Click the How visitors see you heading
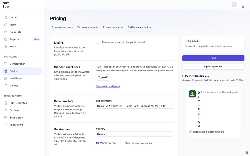 pyautogui.click(x=196, y=76)
